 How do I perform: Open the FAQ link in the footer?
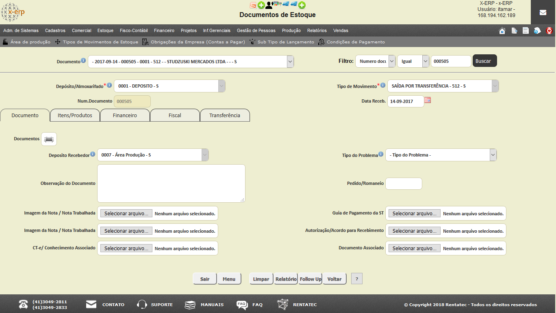tap(250, 304)
